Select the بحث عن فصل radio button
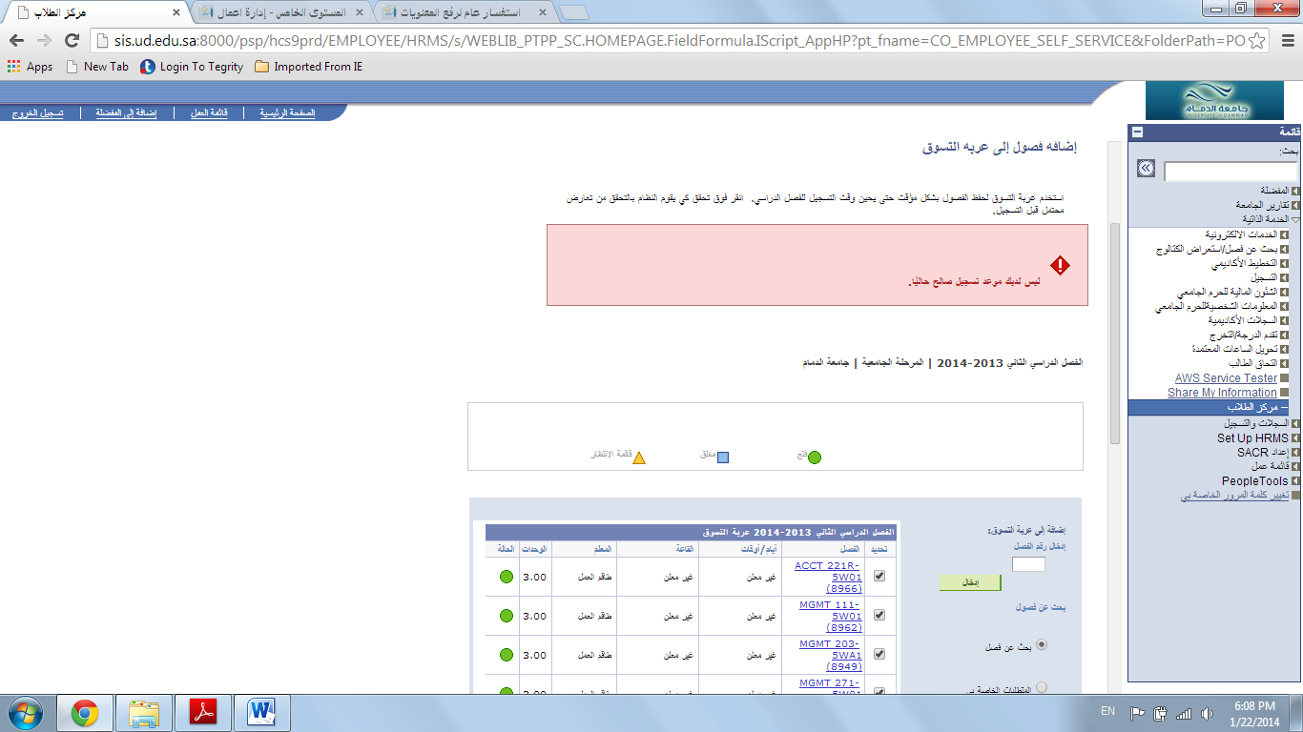Viewport: 1303px width, 732px height. (1041, 644)
